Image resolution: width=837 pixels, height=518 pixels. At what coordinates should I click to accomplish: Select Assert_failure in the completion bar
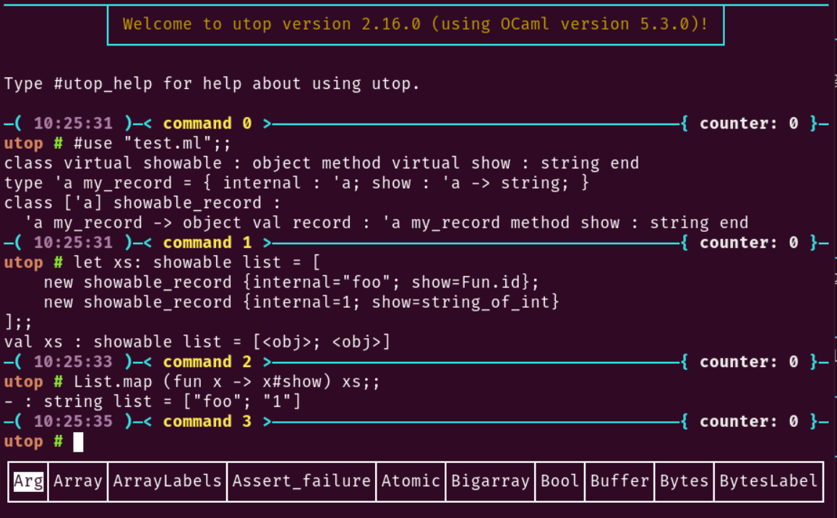click(301, 481)
